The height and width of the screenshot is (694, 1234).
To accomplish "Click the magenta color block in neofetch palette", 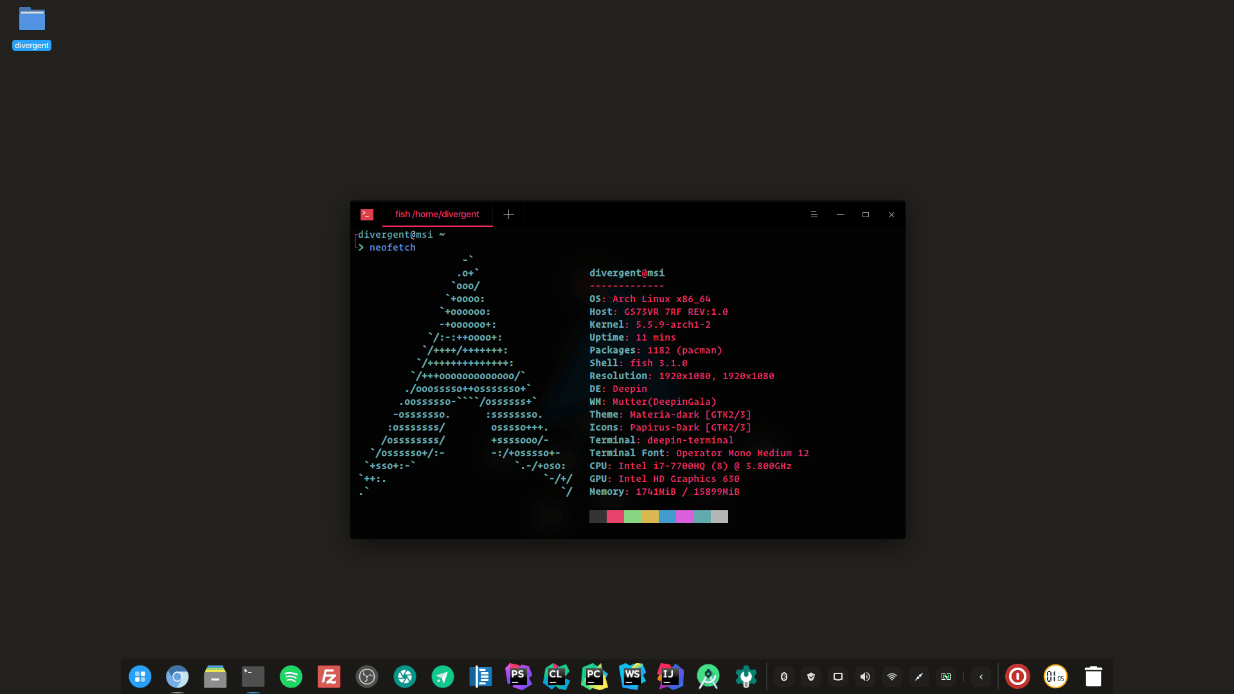I will (684, 517).
